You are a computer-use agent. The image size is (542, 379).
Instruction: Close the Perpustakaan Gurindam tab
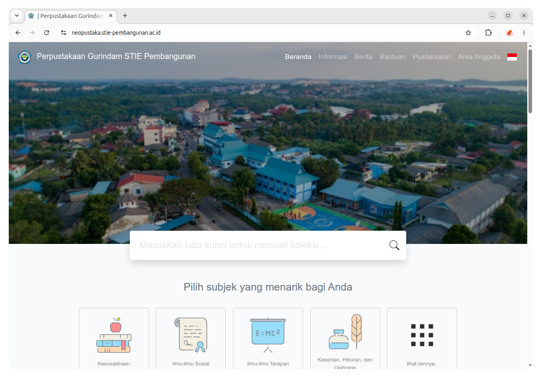tap(111, 16)
